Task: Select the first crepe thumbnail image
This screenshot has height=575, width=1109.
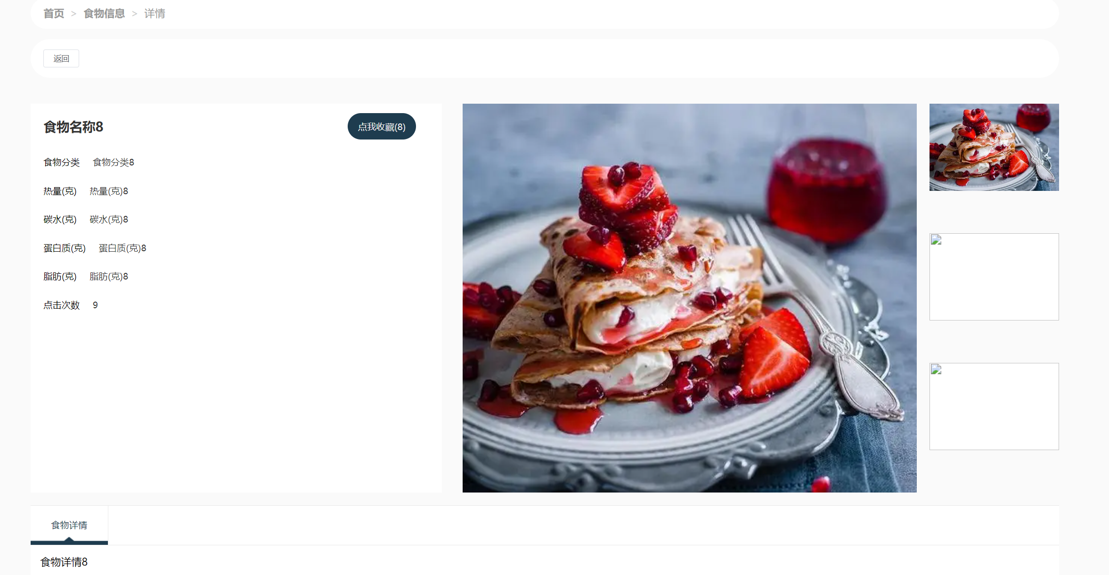Action: pos(994,147)
